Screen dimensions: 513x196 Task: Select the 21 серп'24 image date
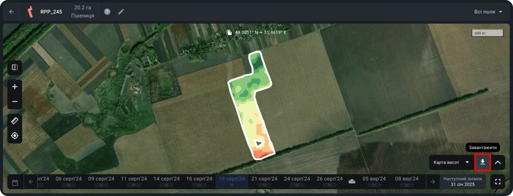(x=264, y=181)
